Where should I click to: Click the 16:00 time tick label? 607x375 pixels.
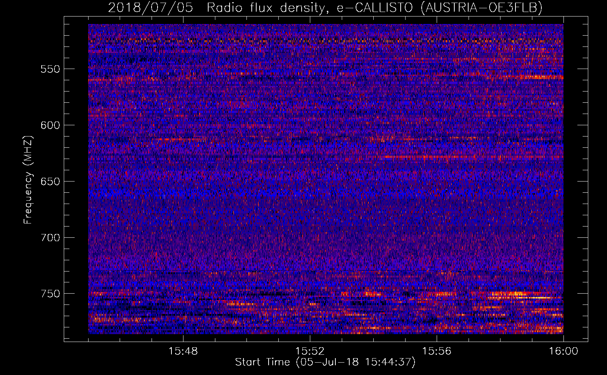pos(563,351)
